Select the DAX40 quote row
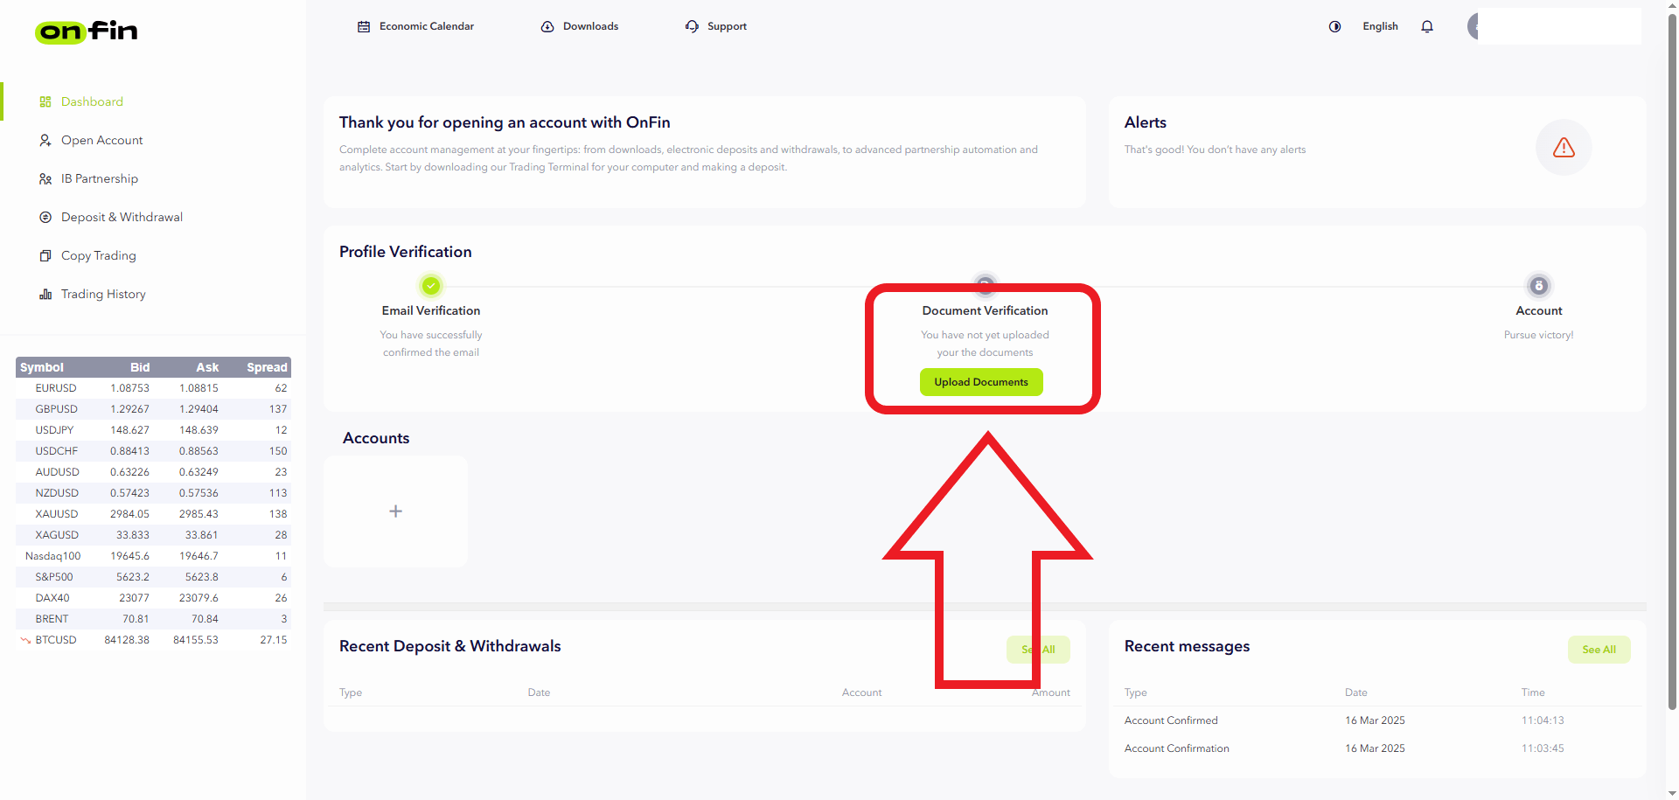This screenshot has height=800, width=1679. [x=153, y=598]
